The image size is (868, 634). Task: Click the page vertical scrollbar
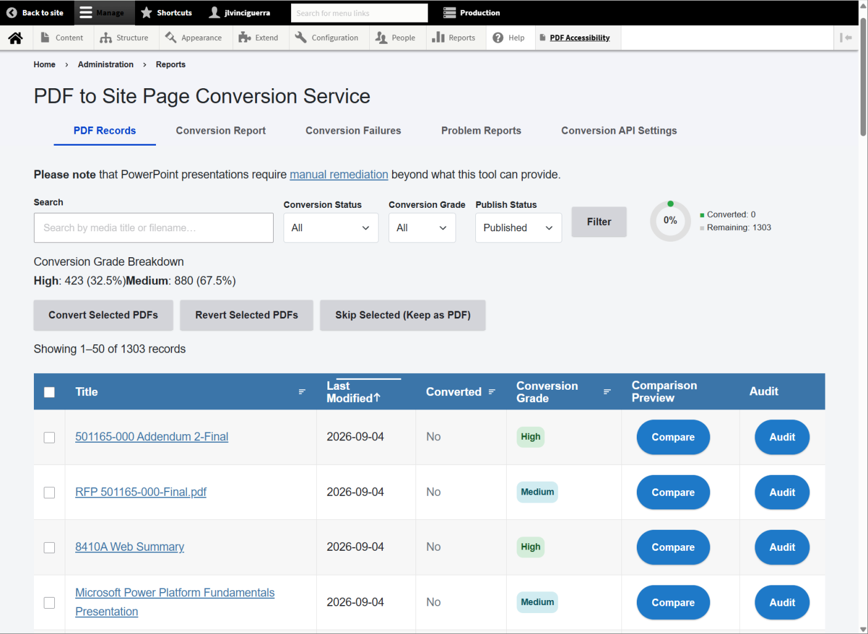coord(863,77)
